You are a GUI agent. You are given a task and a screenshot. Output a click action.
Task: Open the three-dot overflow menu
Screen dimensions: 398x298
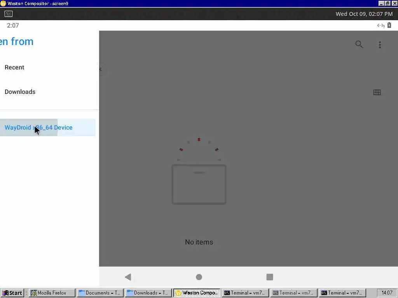pyautogui.click(x=380, y=45)
